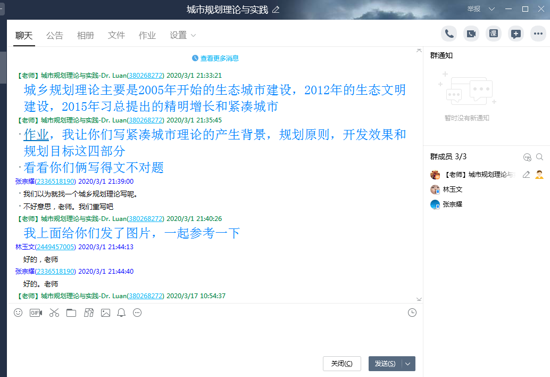
Task: Search group members with magnifier icon
Action: (x=539, y=157)
